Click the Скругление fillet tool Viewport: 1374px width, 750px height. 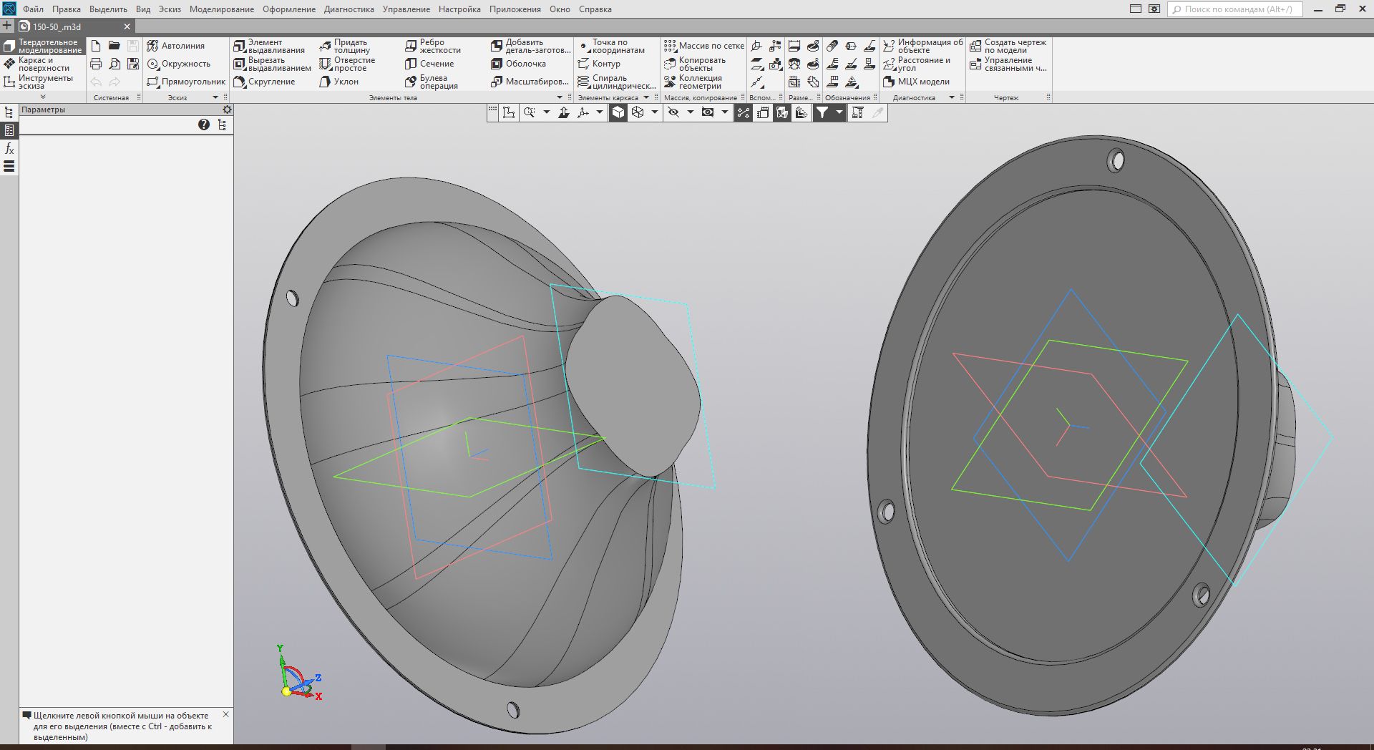click(264, 82)
